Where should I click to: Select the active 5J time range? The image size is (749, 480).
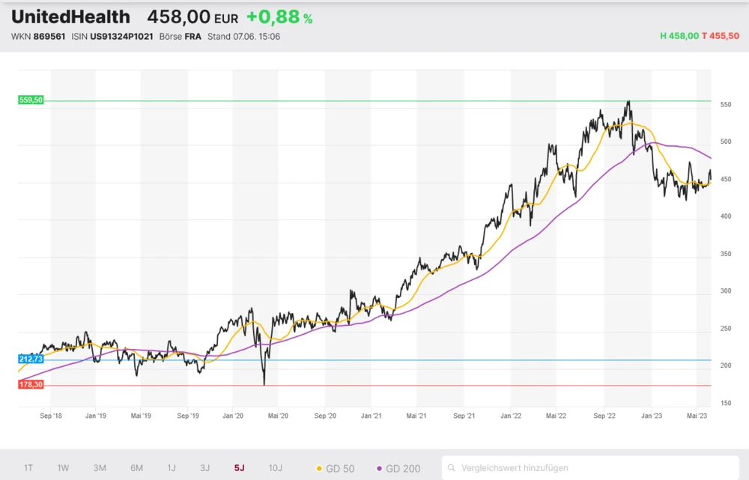click(239, 468)
